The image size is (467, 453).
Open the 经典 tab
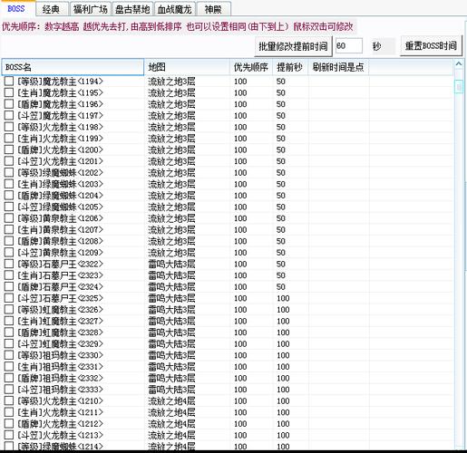pos(51,9)
